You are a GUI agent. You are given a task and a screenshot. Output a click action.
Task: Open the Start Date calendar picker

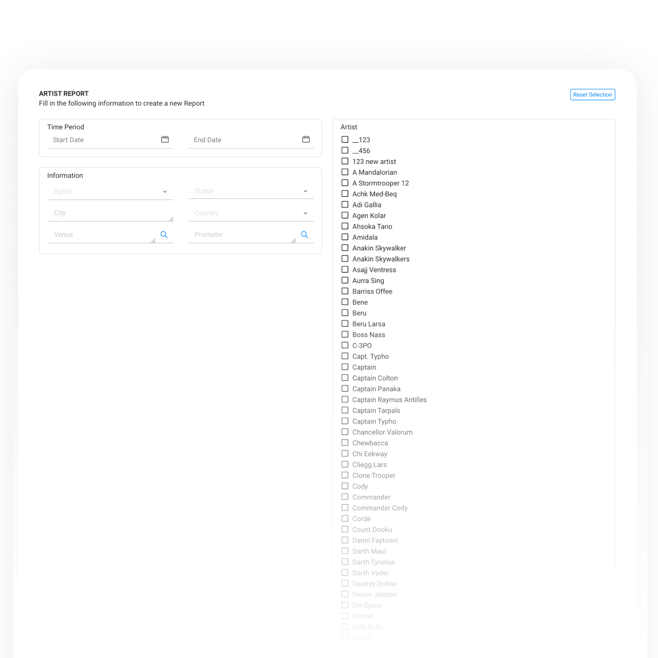[x=164, y=139]
